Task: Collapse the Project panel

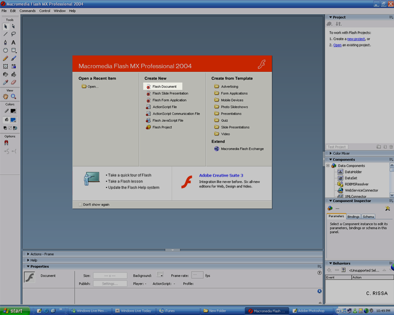Action: point(330,17)
